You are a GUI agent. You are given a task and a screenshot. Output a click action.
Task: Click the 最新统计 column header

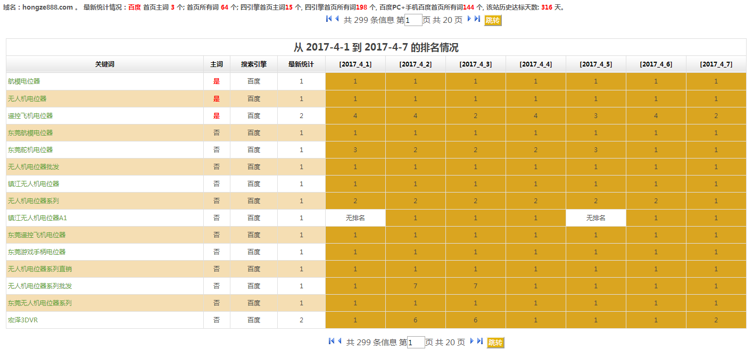301,64
